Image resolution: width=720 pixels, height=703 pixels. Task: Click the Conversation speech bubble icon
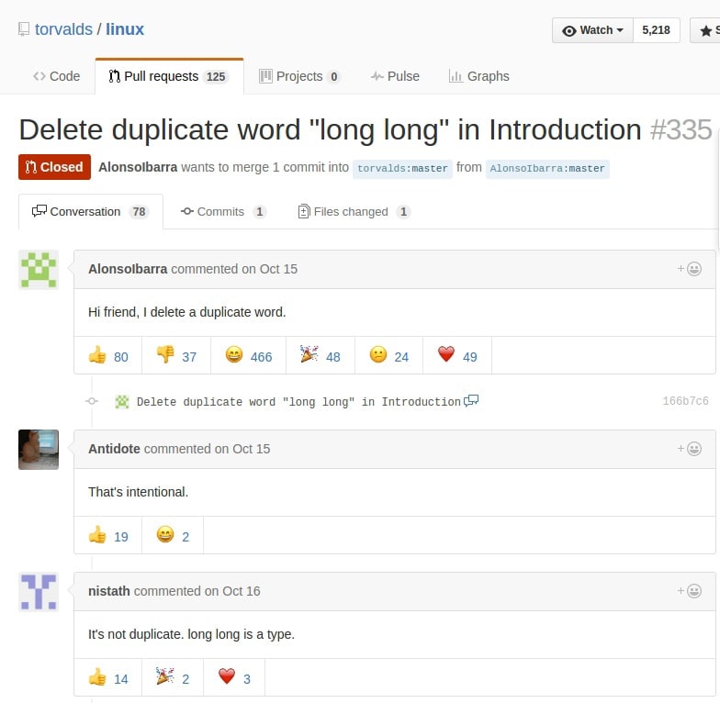(39, 211)
